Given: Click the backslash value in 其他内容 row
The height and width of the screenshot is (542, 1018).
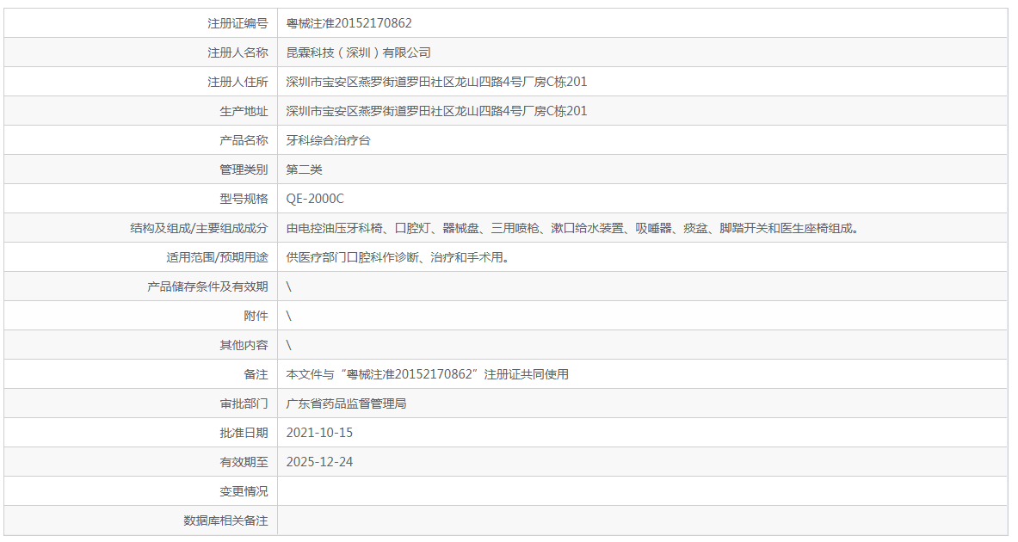Looking at the screenshot, I should tap(289, 345).
